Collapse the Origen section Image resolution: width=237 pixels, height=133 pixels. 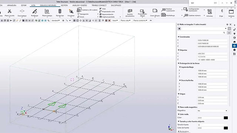178,94
